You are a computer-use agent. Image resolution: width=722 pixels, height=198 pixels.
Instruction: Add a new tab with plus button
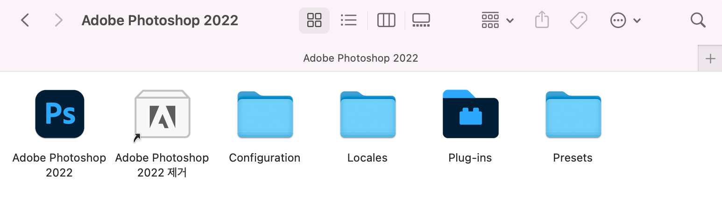(x=710, y=58)
